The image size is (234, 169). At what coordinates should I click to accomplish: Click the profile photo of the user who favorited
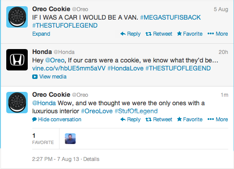(70, 139)
